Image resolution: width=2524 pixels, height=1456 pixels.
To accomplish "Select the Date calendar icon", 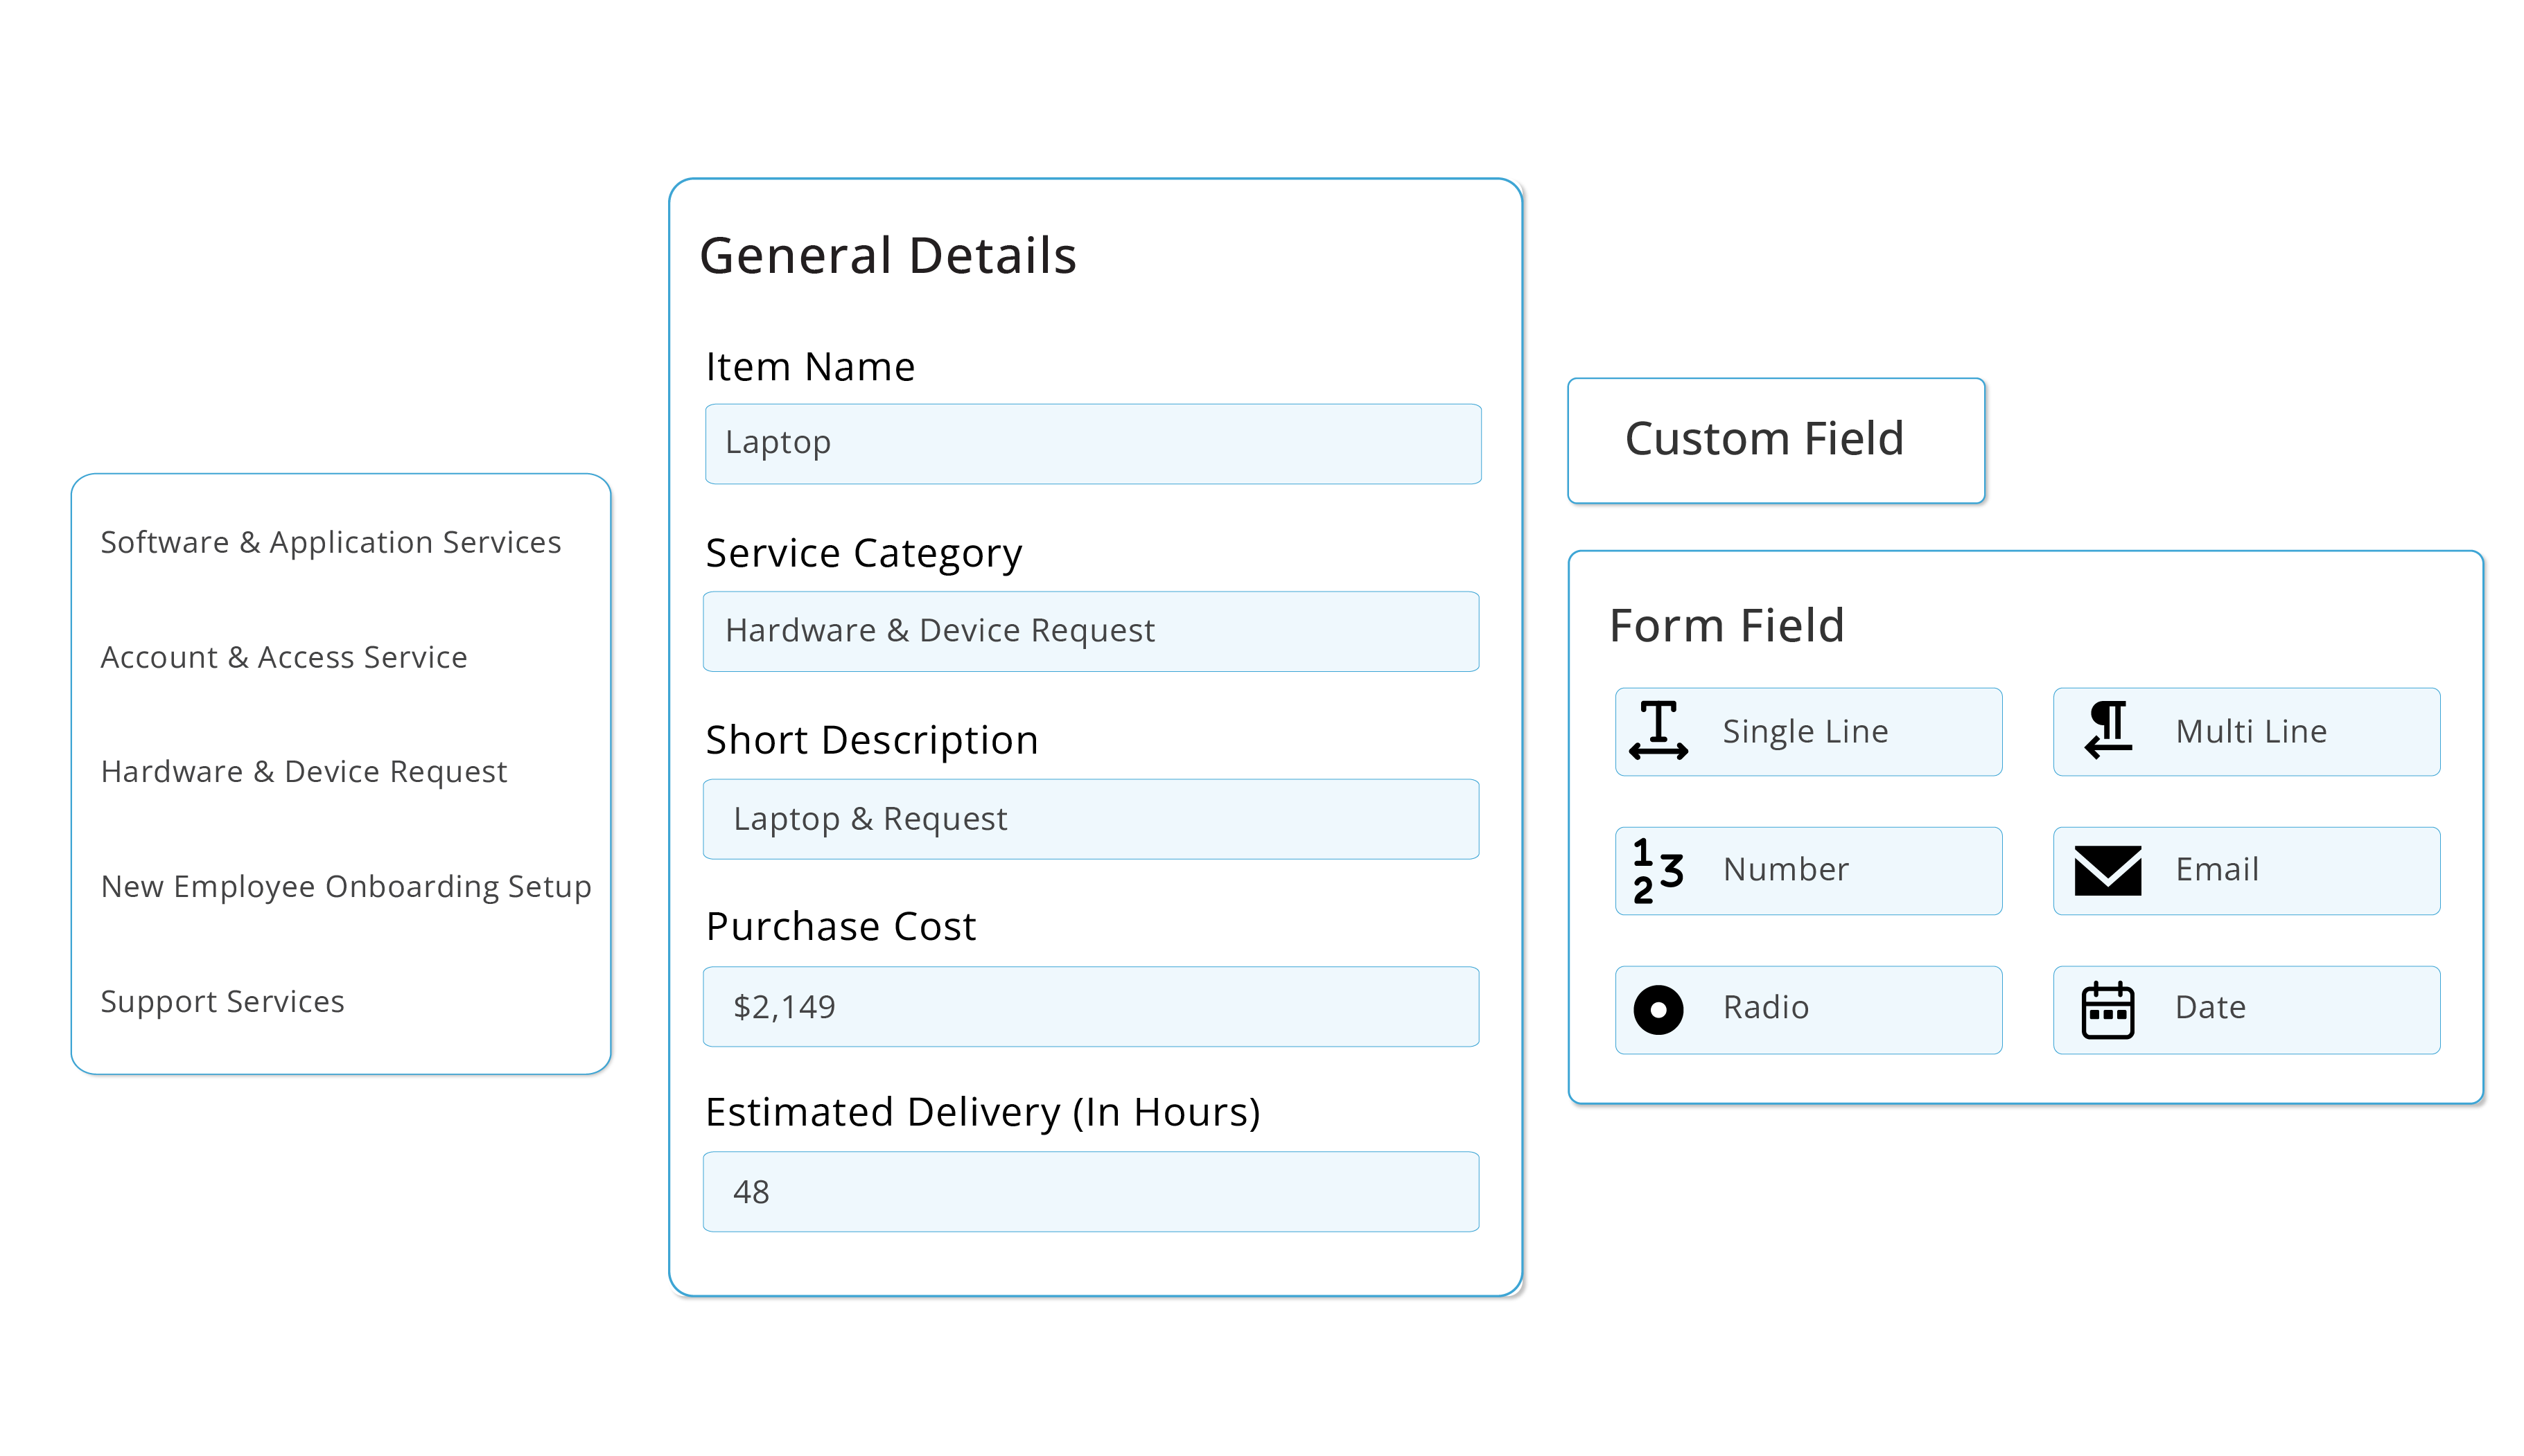I will click(x=2105, y=1008).
